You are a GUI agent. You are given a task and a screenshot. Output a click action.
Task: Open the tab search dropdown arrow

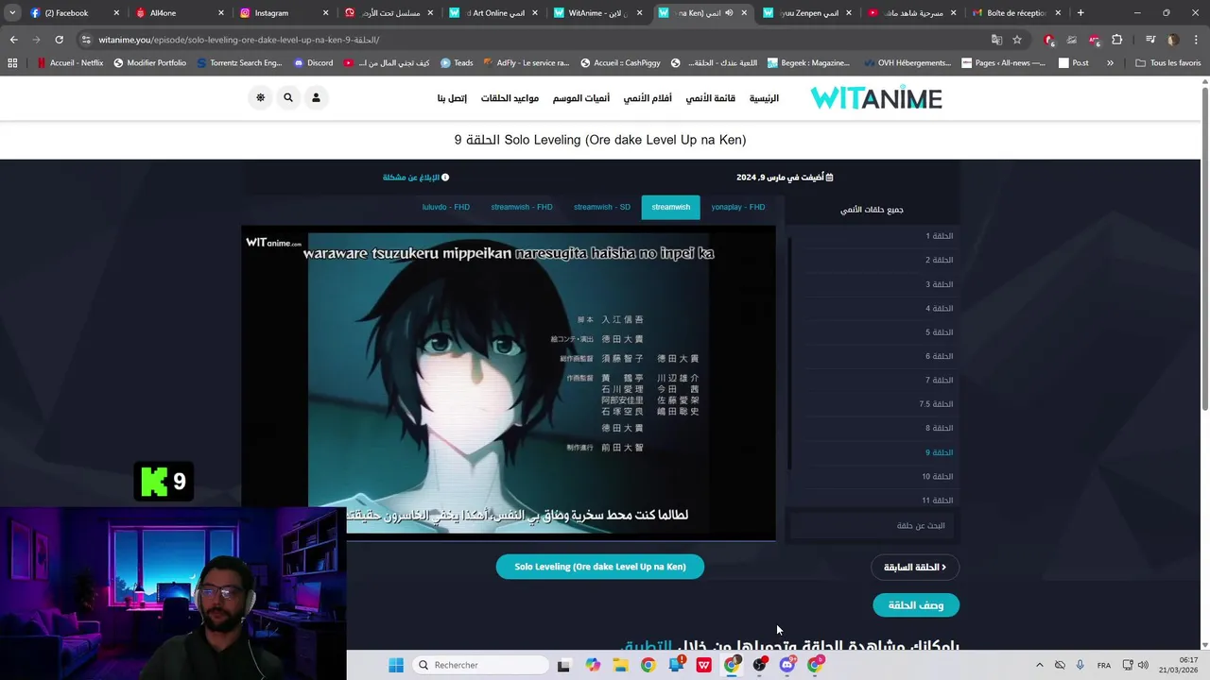point(12,12)
